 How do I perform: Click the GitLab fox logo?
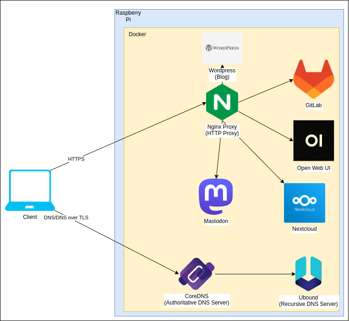pyautogui.click(x=314, y=79)
